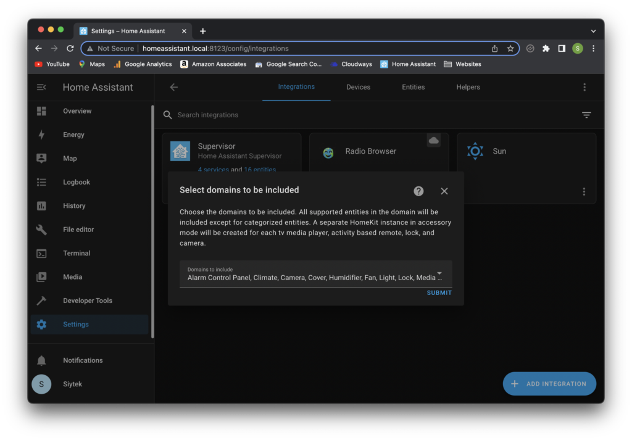The height and width of the screenshot is (440, 632).
Task: Switch to Devices tab
Action: (x=359, y=87)
